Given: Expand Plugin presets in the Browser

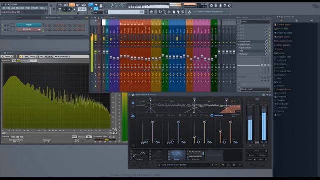Looking at the screenshot, I should (284, 37).
